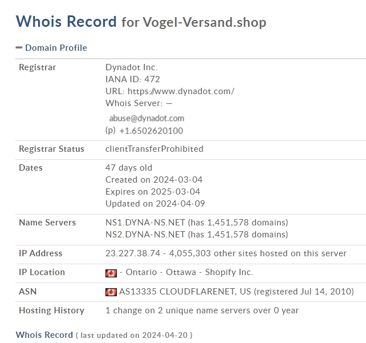366x343 pixels.
Task: Click the Whois Record for Vogel-Versand.shop title
Action: pos(141,22)
